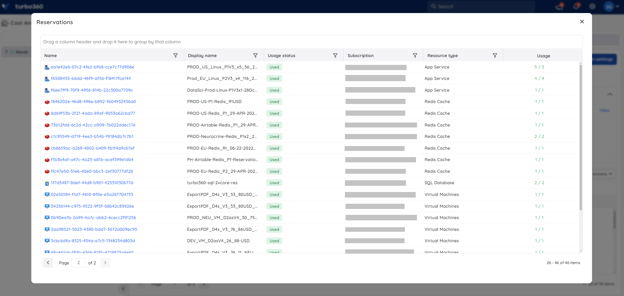This screenshot has width=624, height=296.
Task: Go to previous page of reservations
Action: [48, 263]
